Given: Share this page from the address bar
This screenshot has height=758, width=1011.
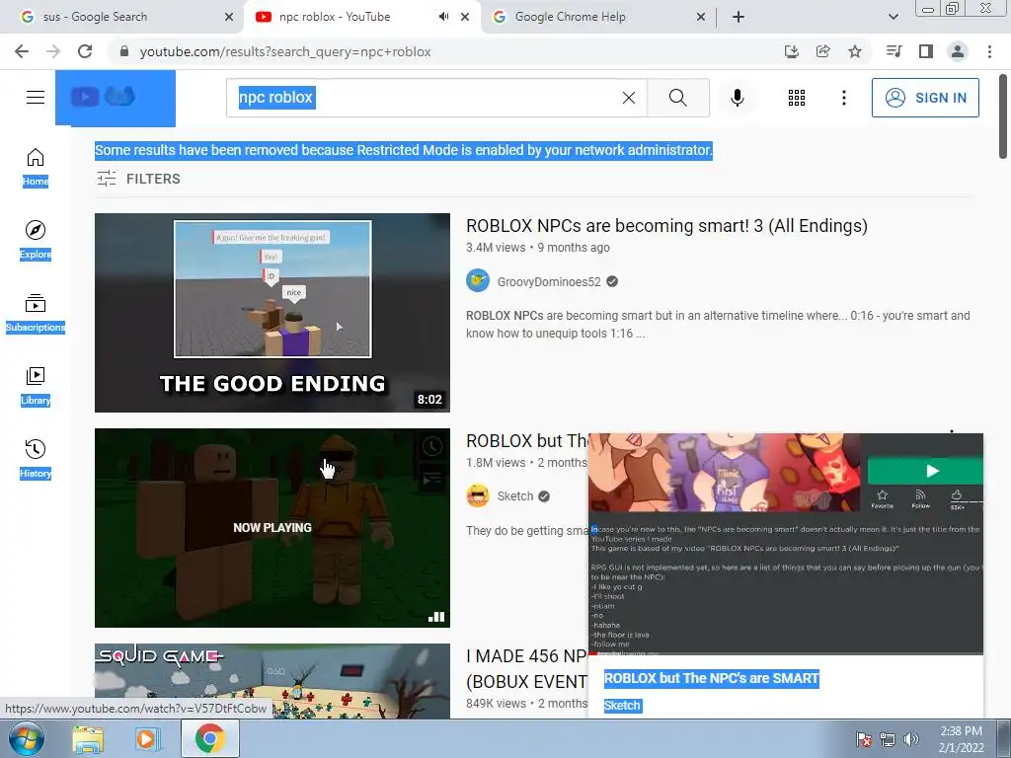Looking at the screenshot, I should click(x=822, y=51).
